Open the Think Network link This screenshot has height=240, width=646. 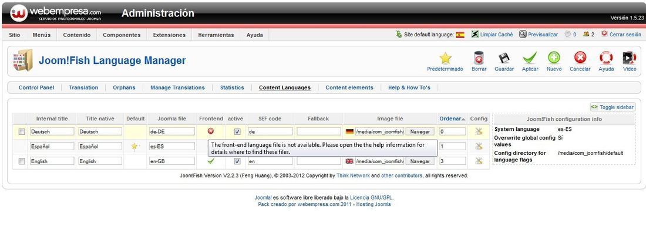(x=353, y=176)
